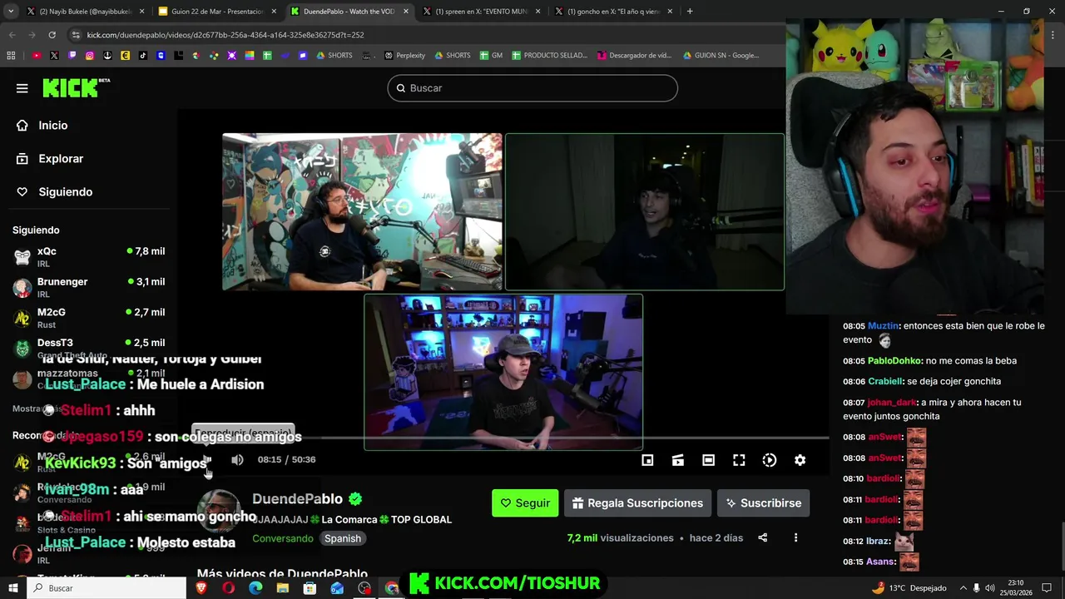Open GUION SN - Google bookmark

[721, 56]
